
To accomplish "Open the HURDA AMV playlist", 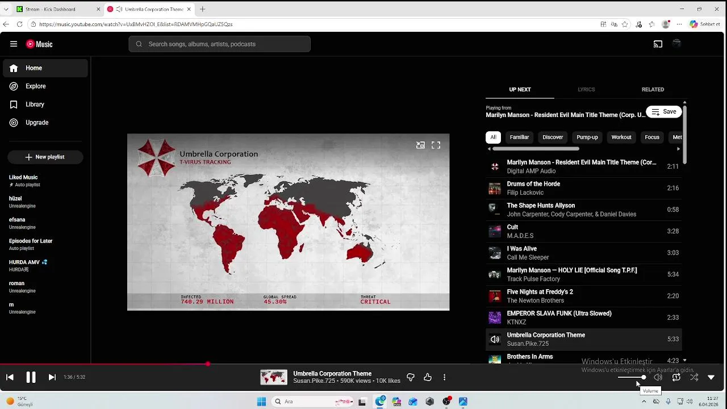I will click(x=45, y=265).
